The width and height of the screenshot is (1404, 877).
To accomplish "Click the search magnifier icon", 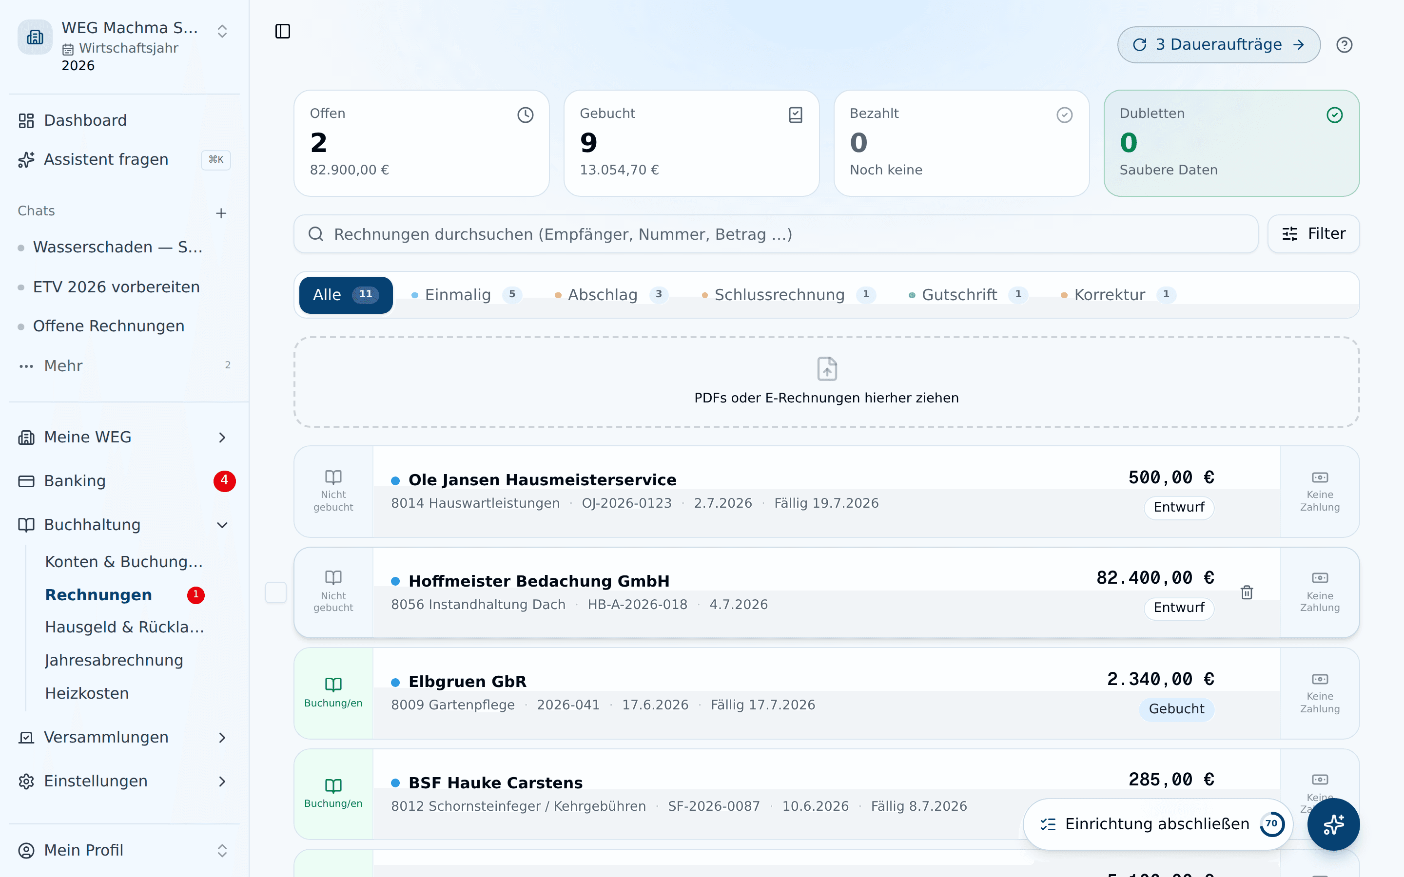I will pyautogui.click(x=315, y=234).
